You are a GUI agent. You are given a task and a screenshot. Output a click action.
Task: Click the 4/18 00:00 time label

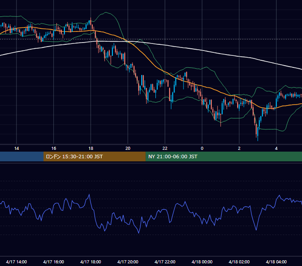click(202, 262)
